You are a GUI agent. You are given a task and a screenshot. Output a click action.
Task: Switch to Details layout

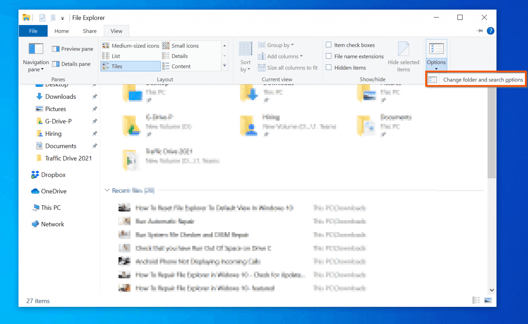tap(179, 56)
